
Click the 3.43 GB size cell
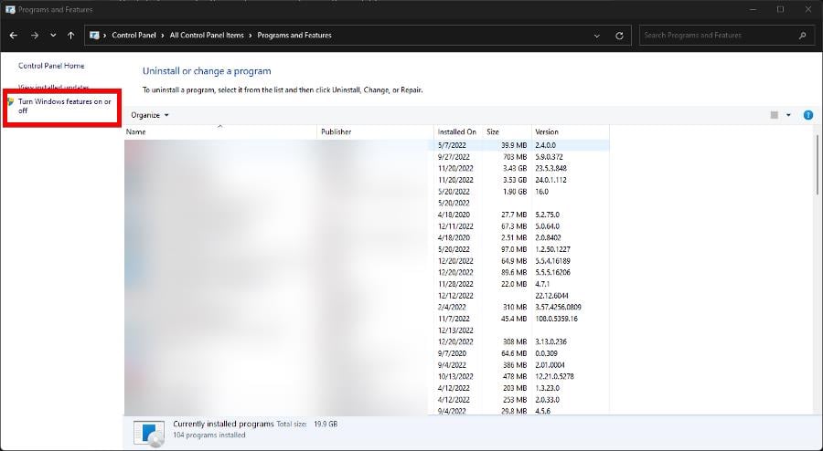(x=514, y=168)
